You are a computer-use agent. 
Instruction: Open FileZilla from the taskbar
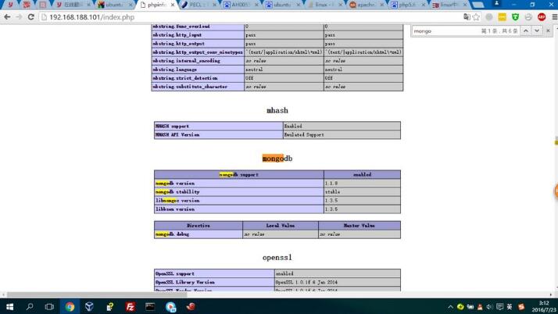pyautogui.click(x=130, y=306)
